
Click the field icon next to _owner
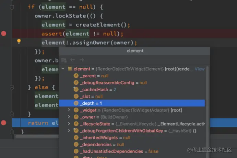pos(76,117)
